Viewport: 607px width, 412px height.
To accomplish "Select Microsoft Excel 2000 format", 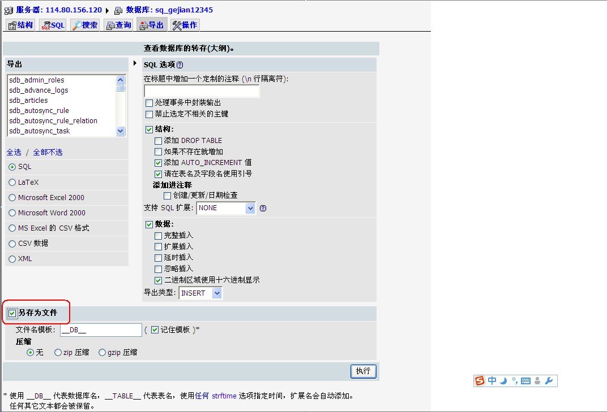I will pyautogui.click(x=12, y=197).
